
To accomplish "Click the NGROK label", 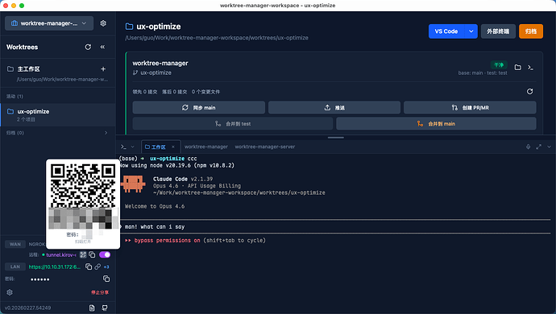I will (x=36, y=244).
